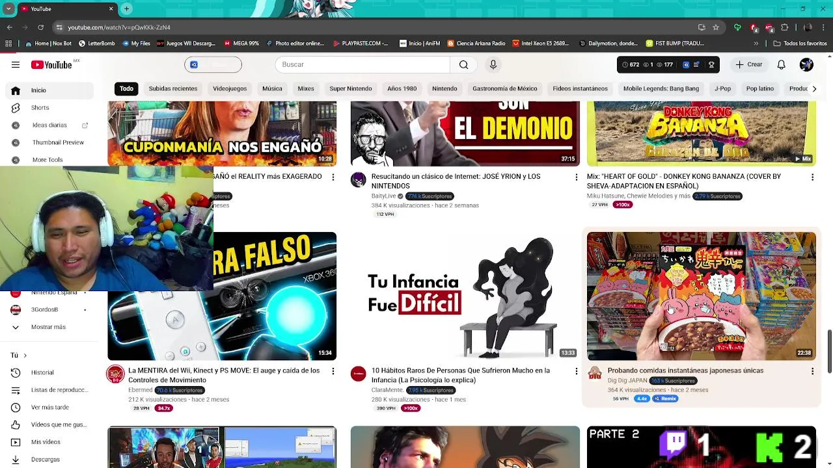
Task: Show more chips with the right arrow
Action: [x=813, y=88]
